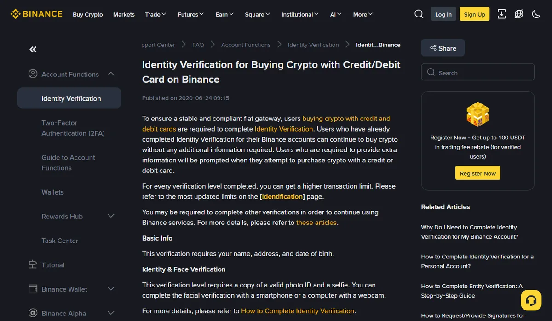Viewport: 552px width, 321px height.
Task: Open the inline Identity Verification link
Action: 284,129
